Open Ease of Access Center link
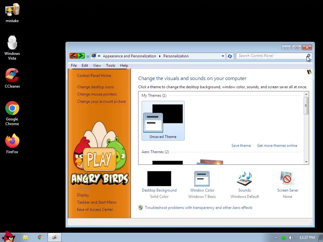Screen dimensions: 323x242 [x=95, y=210]
